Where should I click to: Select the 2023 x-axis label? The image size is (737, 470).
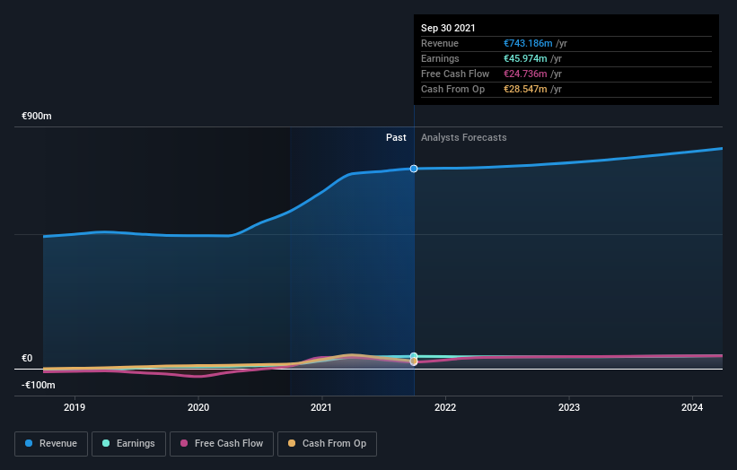(569, 407)
